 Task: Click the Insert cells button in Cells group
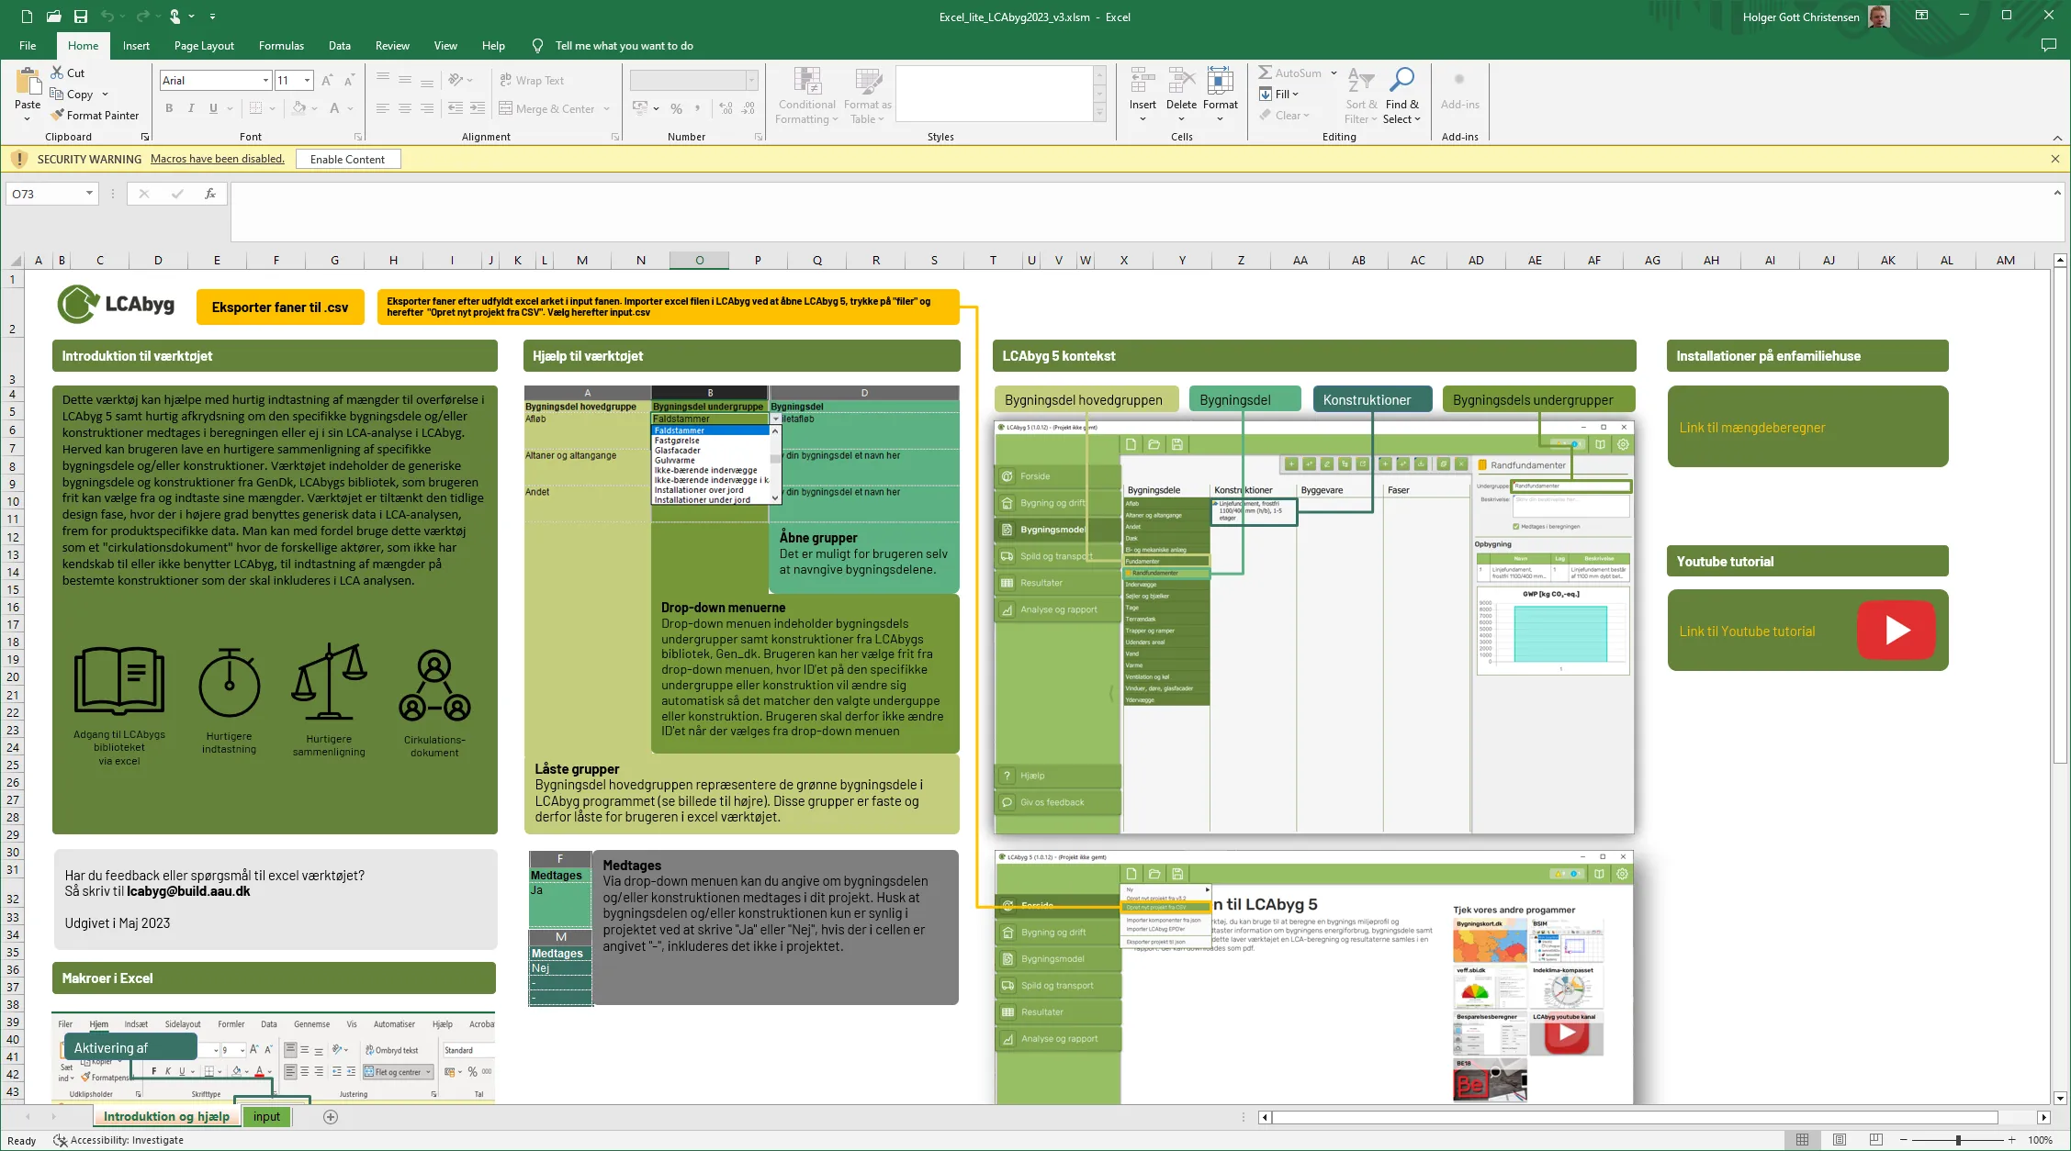(1142, 95)
